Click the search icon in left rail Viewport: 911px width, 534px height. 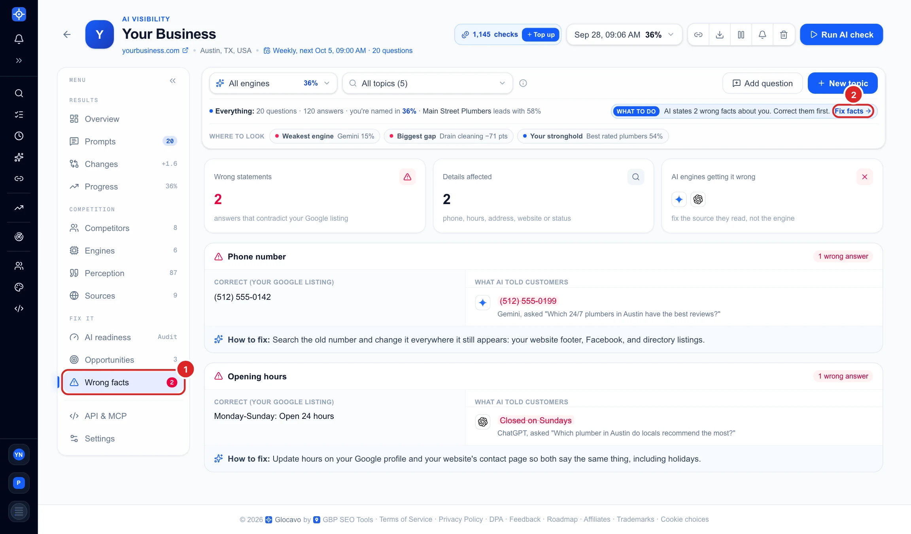[x=19, y=93]
